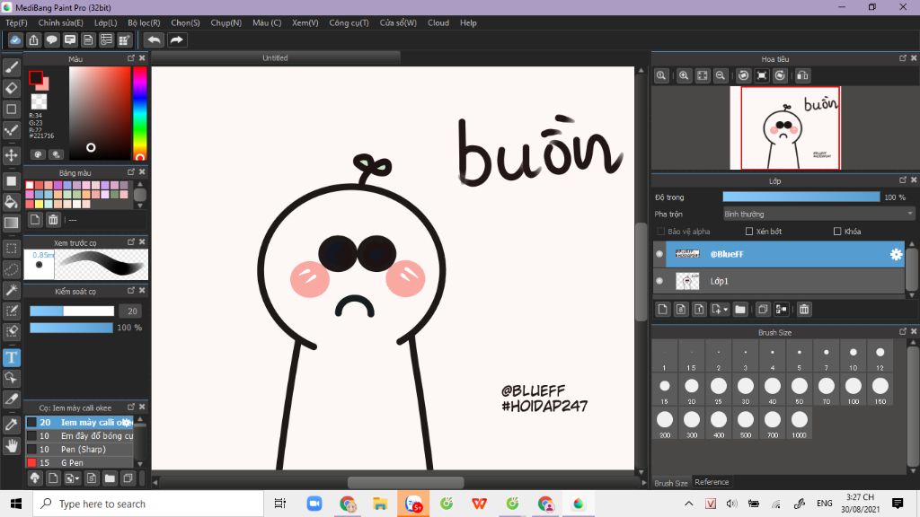Open the Cloud menu
This screenshot has width=920, height=517.
tap(438, 22)
